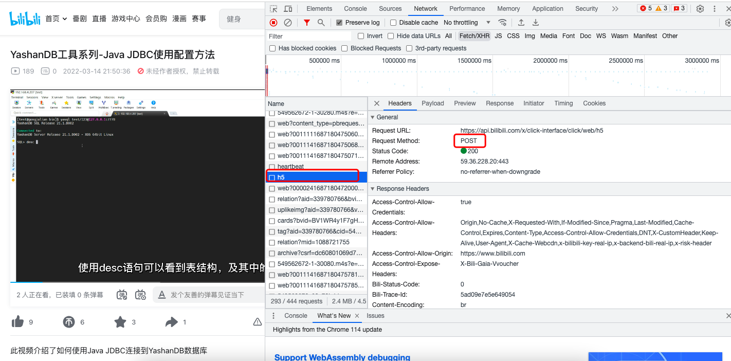This screenshot has height=361, width=731.
Task: Select the archive?csrf request row
Action: pyautogui.click(x=317, y=253)
